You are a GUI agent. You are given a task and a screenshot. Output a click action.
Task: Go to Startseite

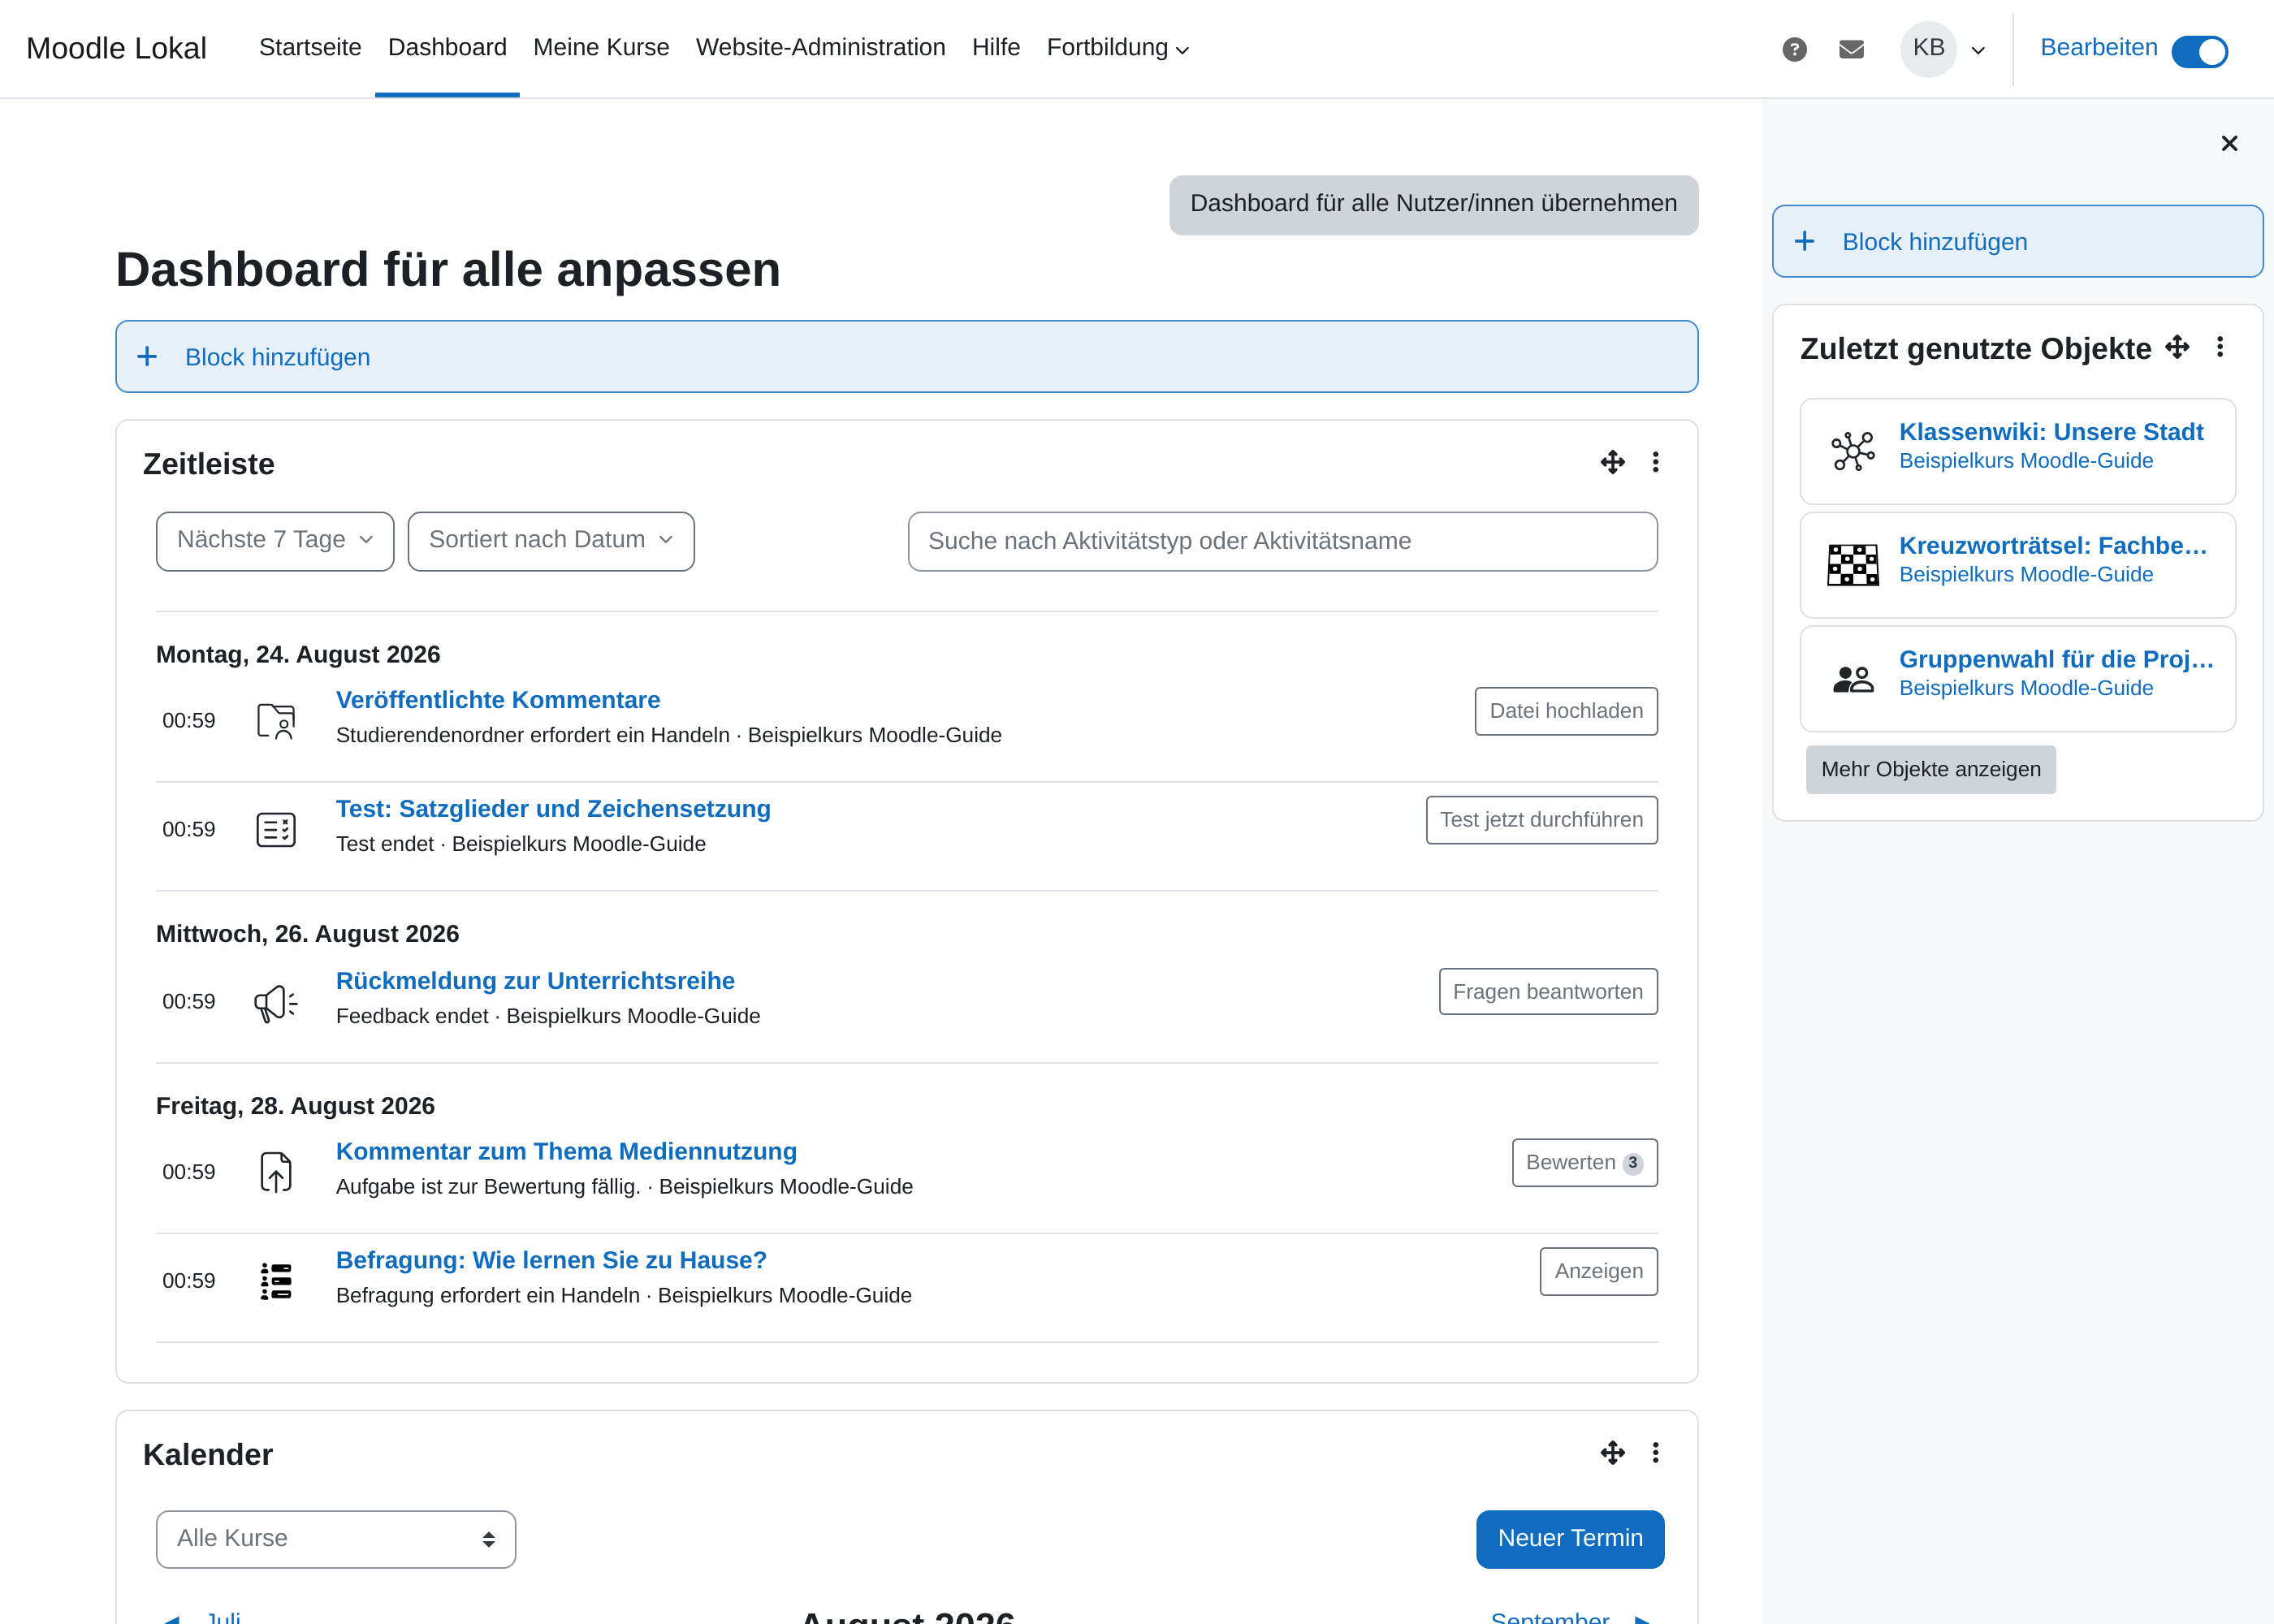pyautogui.click(x=310, y=47)
